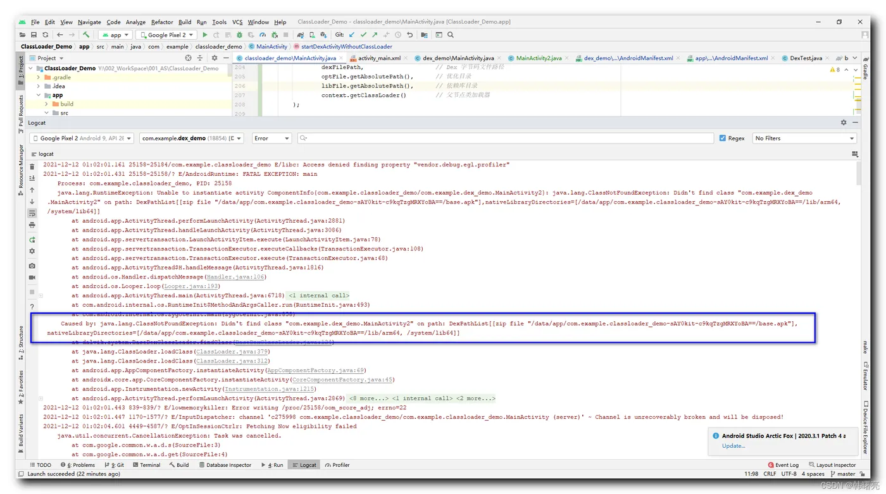886x494 pixels.
Task: Click the logcat search input field
Action: 505,138
